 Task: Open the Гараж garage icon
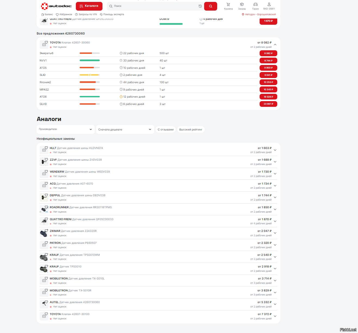click(255, 6)
